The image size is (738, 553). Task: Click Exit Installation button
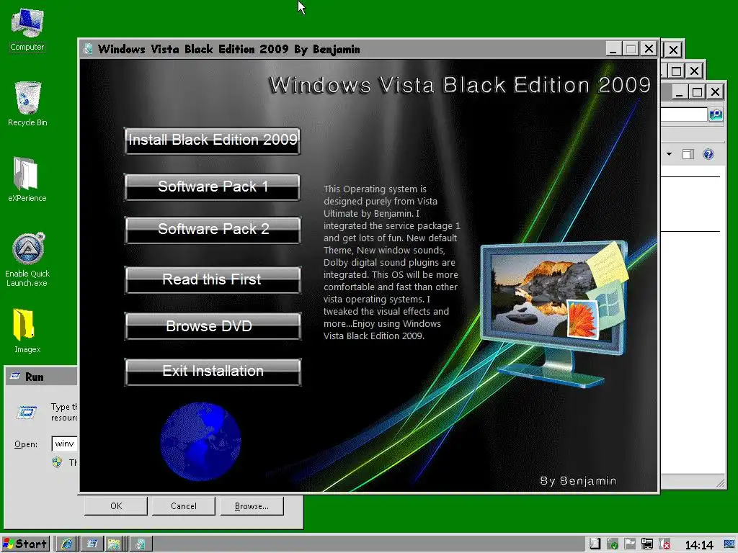click(213, 372)
